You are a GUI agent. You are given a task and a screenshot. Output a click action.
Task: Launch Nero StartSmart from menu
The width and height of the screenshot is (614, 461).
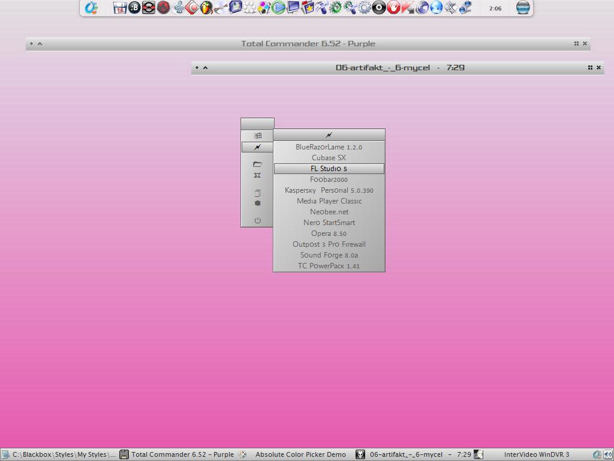[x=329, y=222]
